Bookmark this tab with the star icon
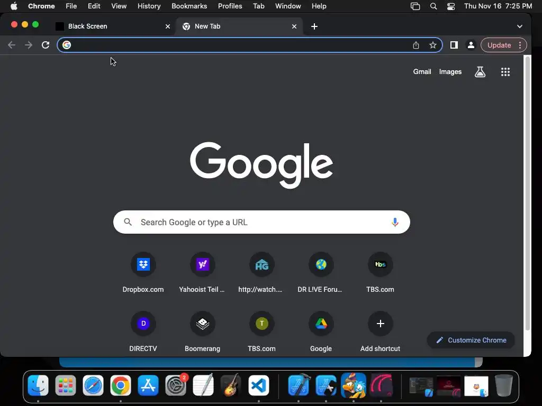Screen dimensions: 542x406 433,45
